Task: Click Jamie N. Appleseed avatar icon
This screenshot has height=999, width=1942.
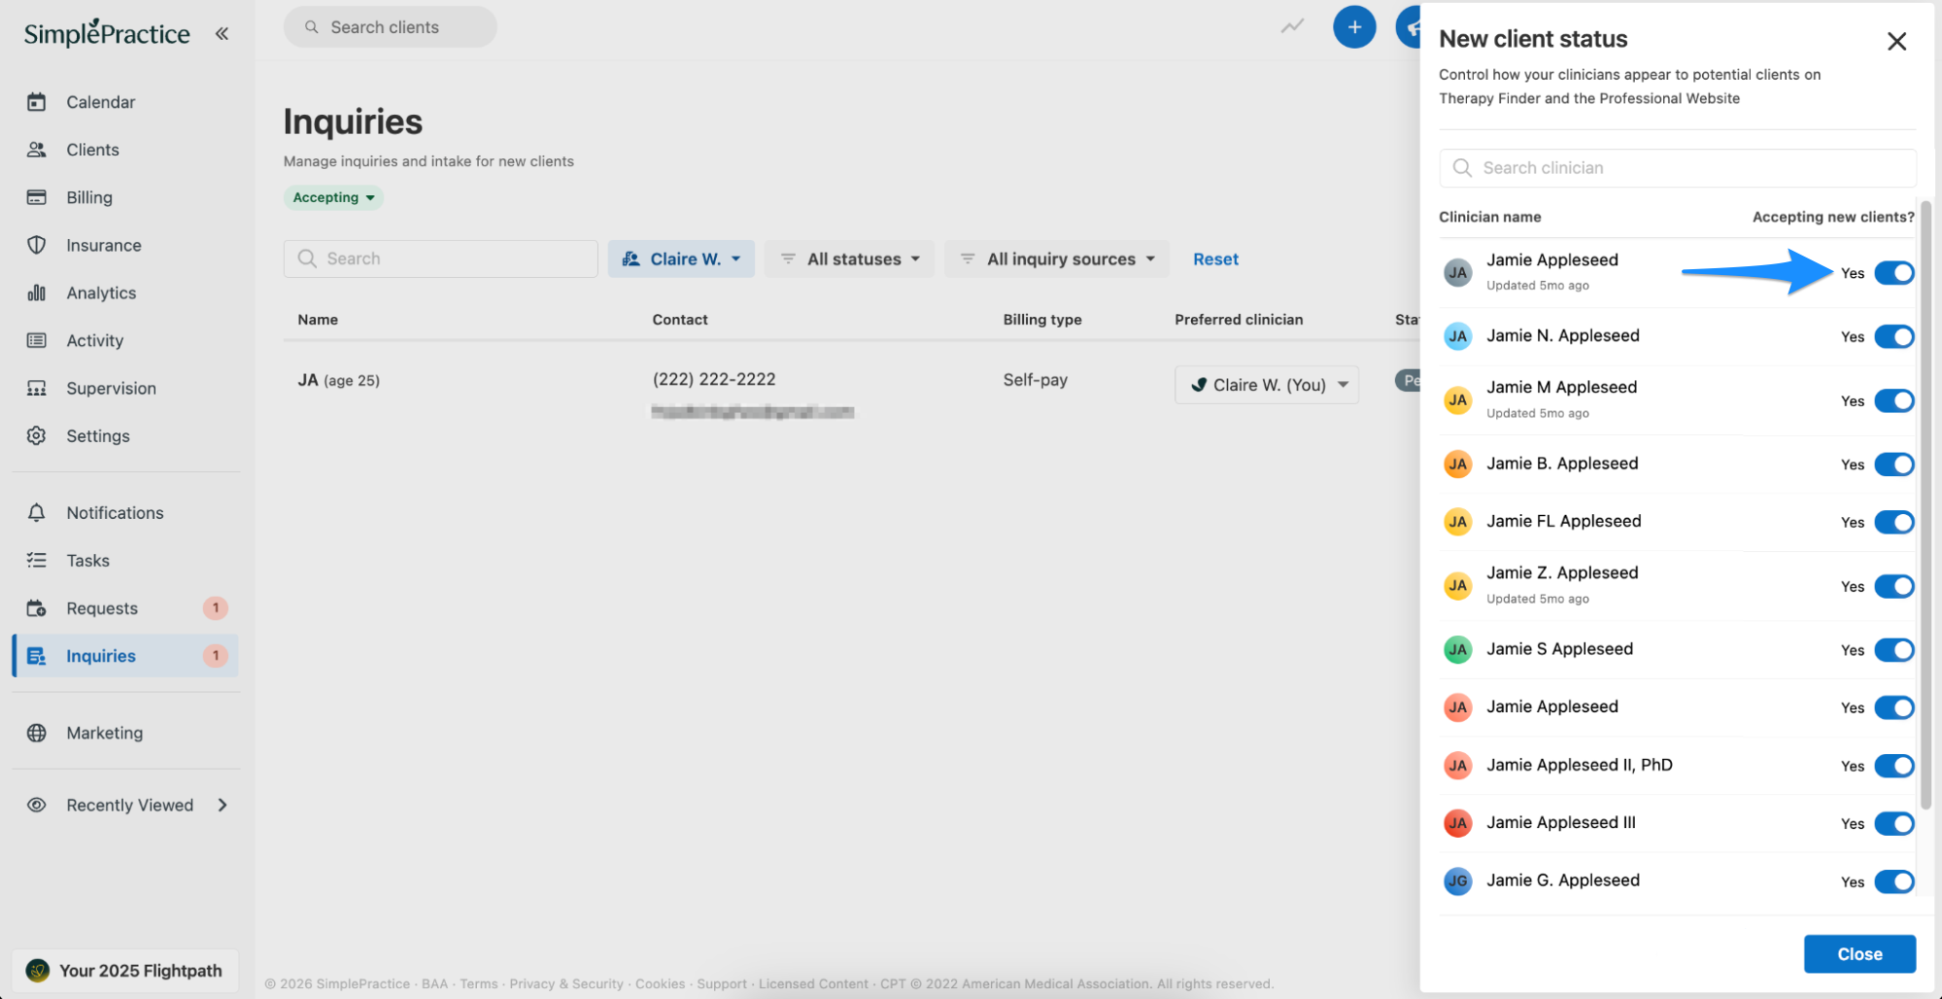Action: (x=1457, y=336)
